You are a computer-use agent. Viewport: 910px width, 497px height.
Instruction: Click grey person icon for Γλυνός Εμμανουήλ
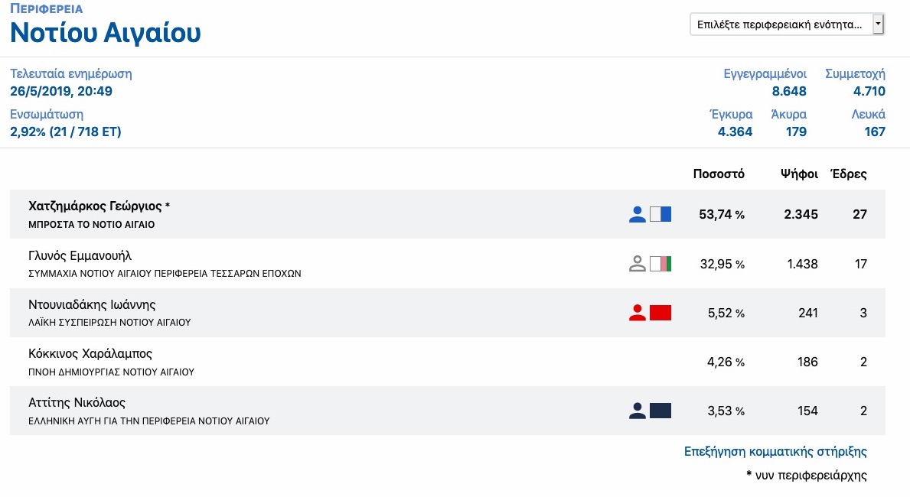pos(638,264)
